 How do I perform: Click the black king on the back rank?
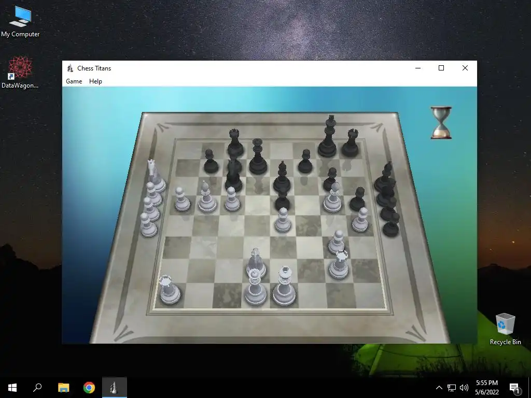click(x=328, y=136)
